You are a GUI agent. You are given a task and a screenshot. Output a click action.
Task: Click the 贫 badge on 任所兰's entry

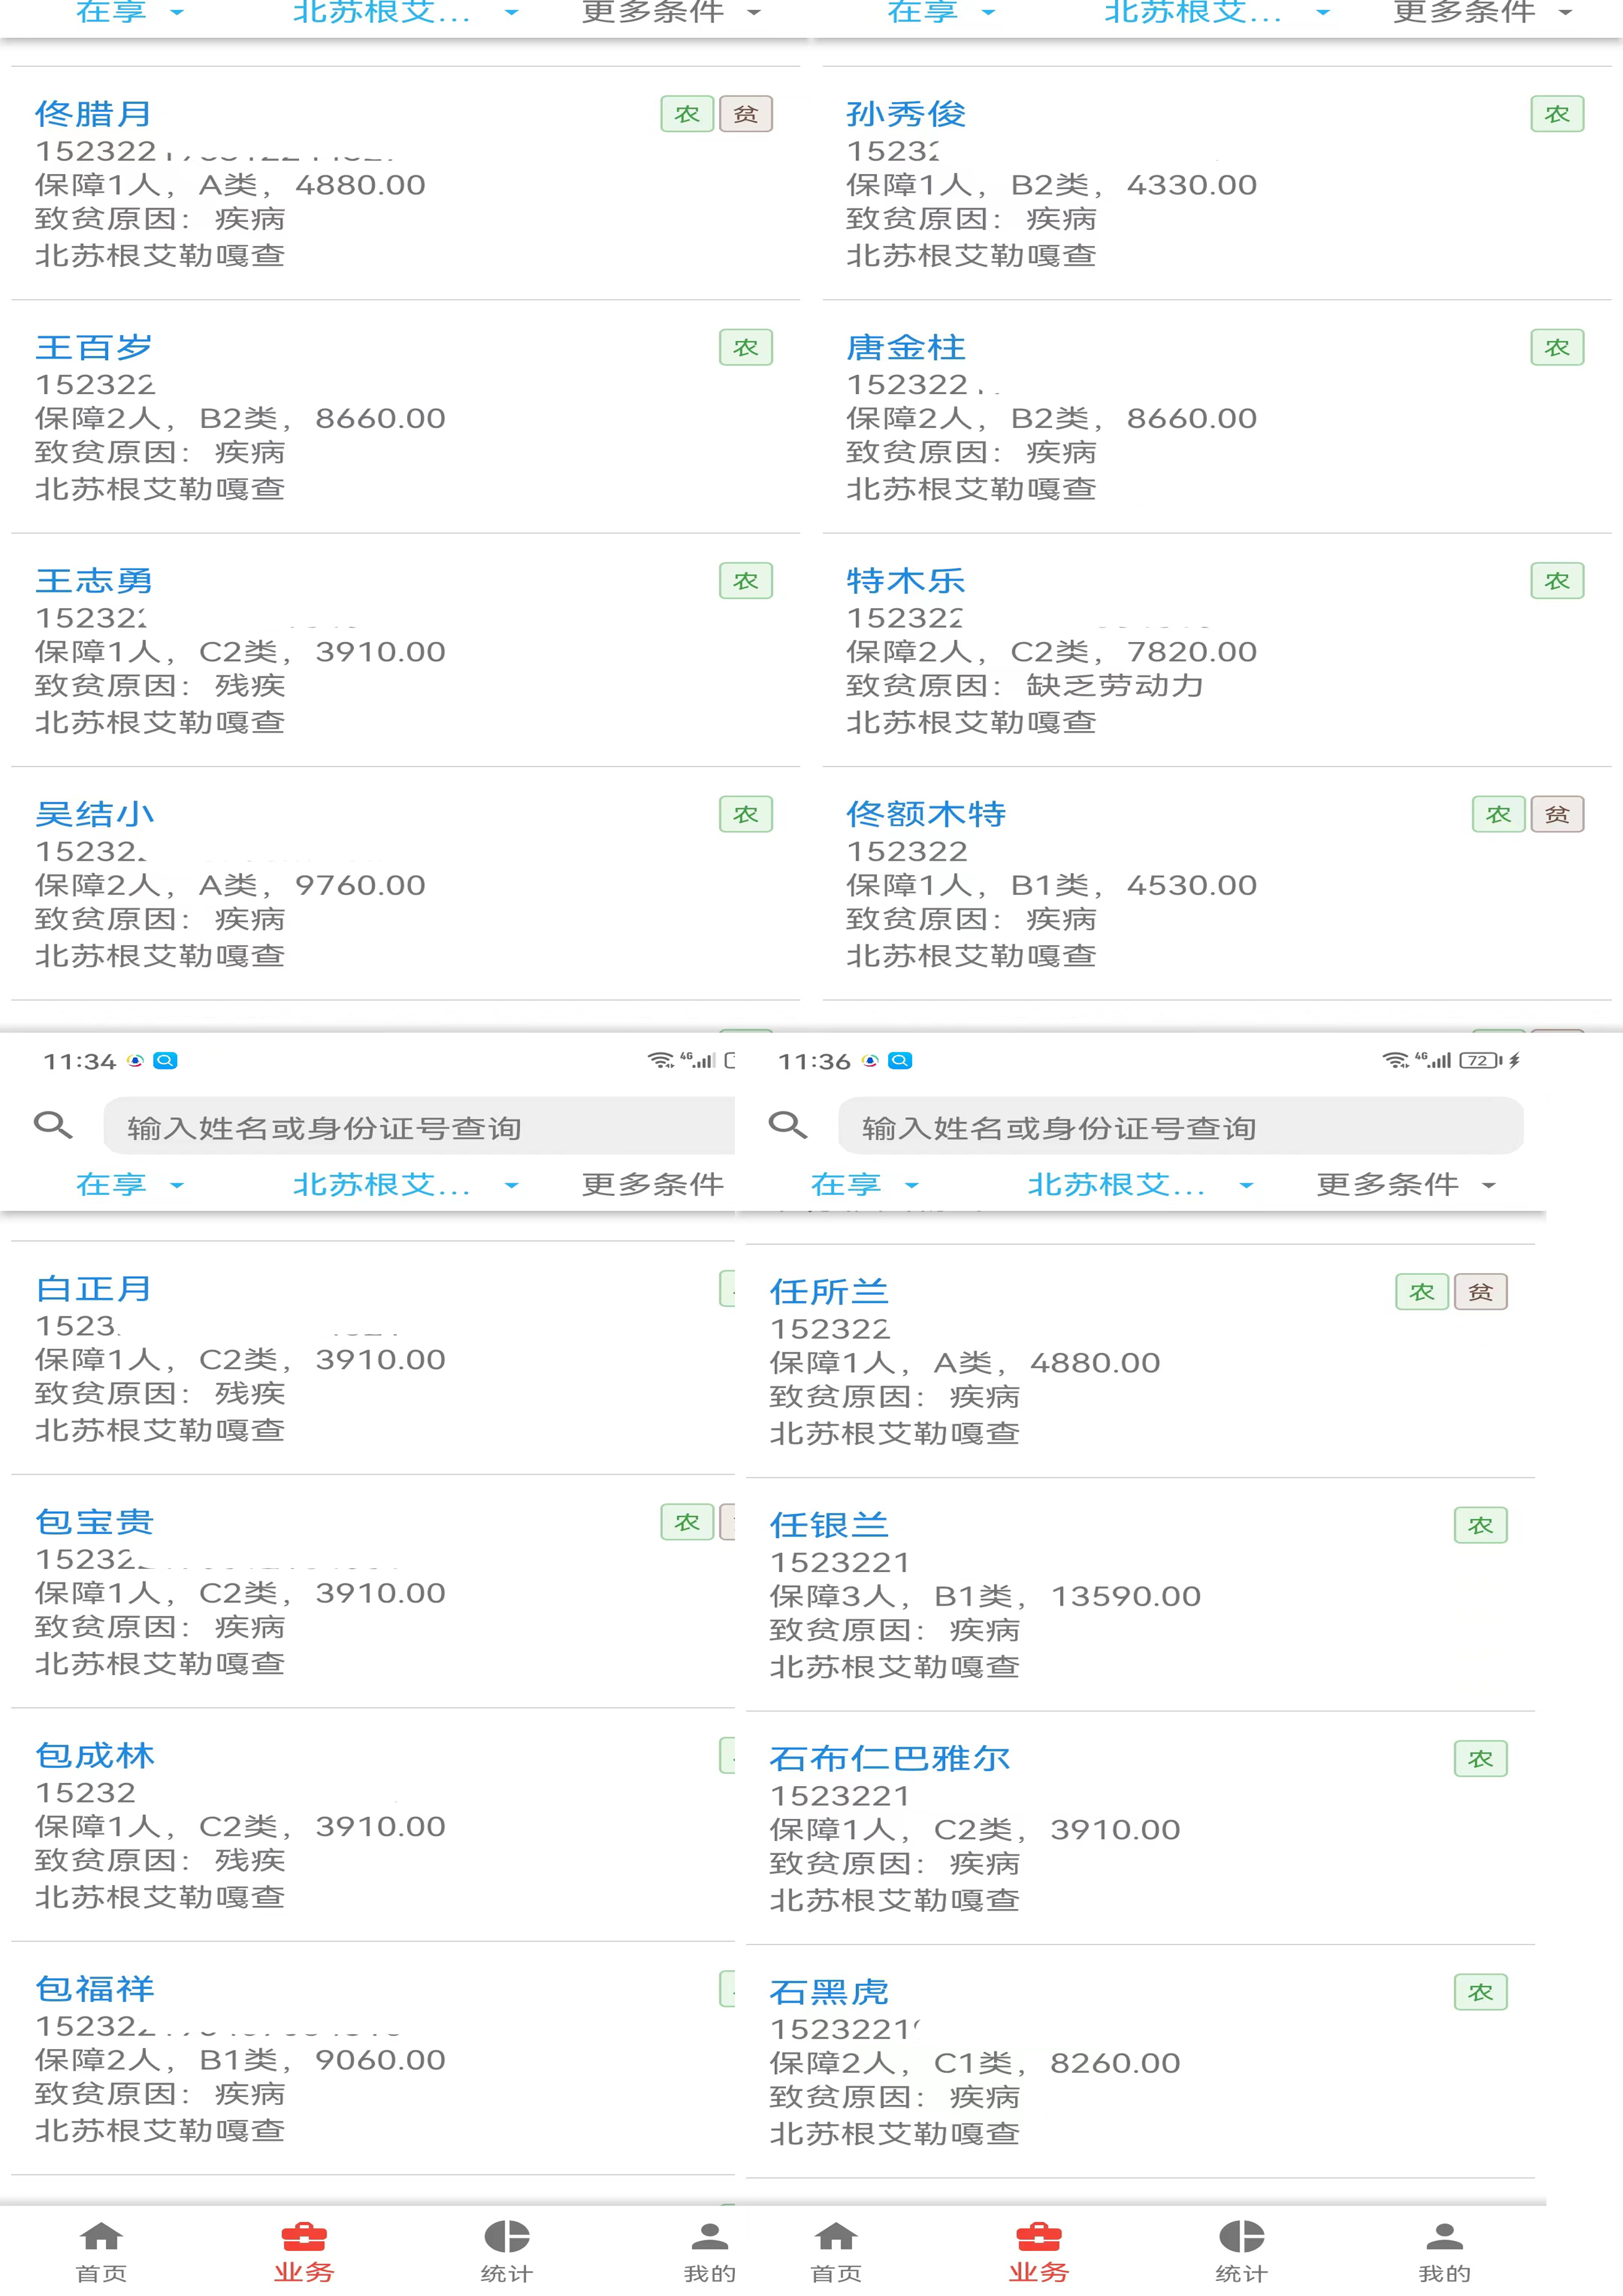click(x=1480, y=1291)
